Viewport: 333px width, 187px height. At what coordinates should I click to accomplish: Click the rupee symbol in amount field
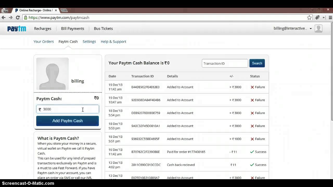[x=40, y=109]
